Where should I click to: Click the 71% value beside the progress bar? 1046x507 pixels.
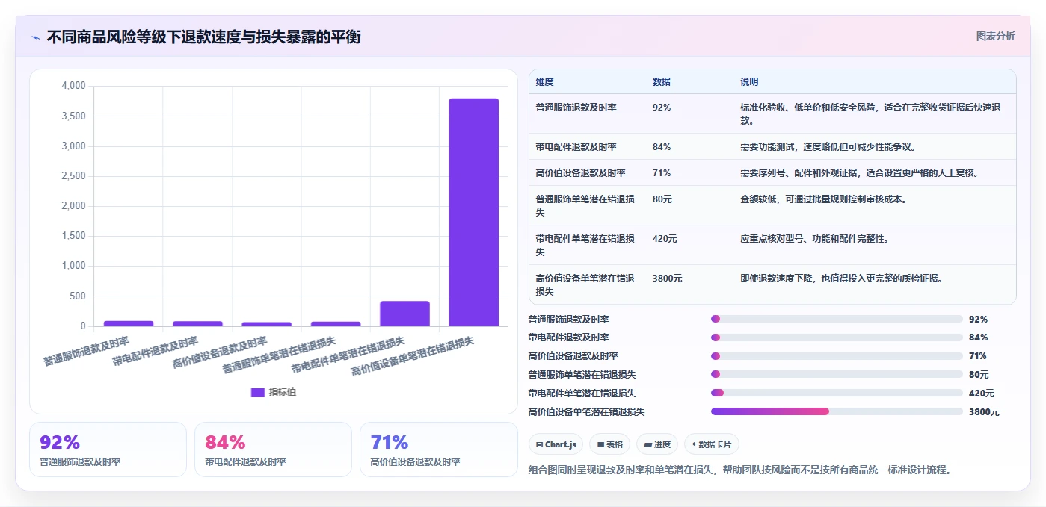pos(978,356)
